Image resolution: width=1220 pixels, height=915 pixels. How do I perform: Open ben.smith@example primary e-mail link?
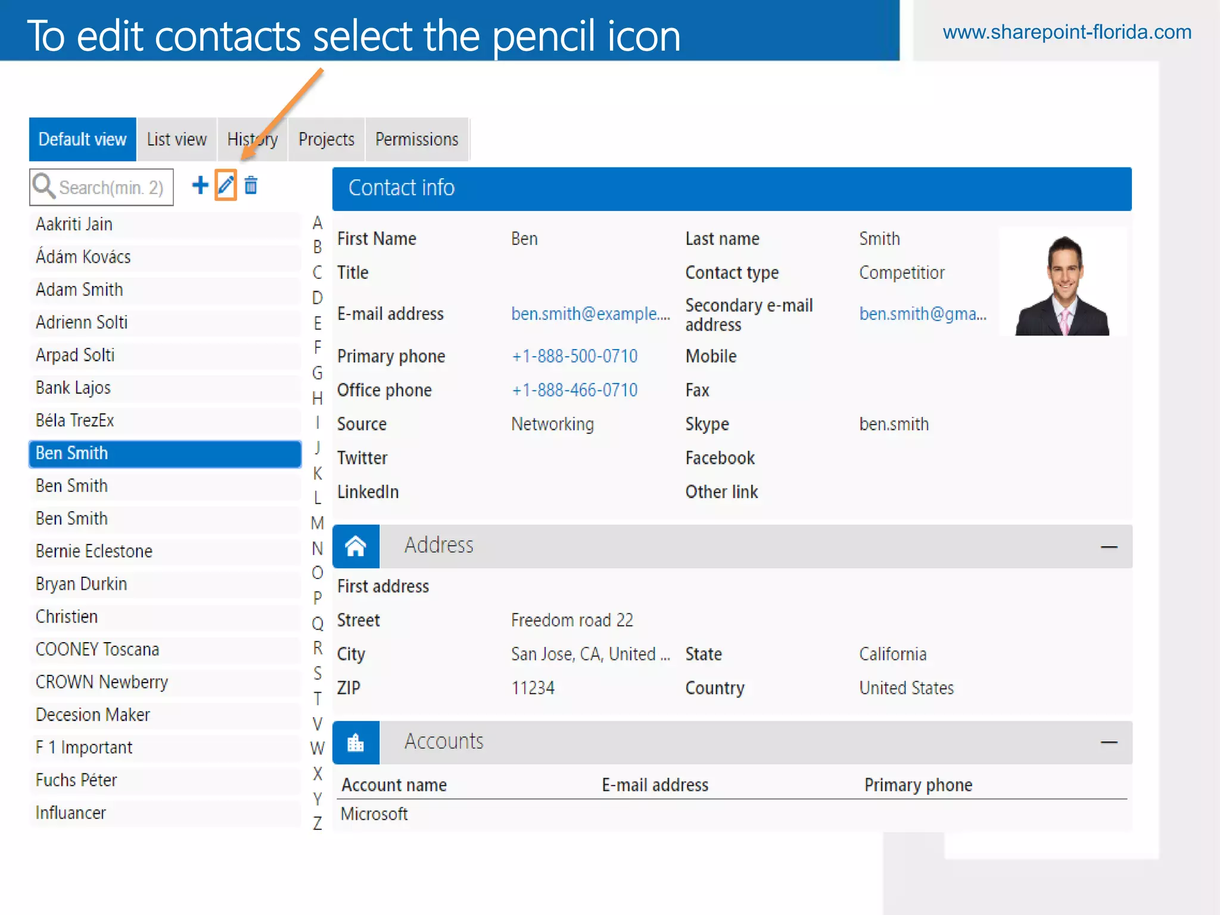(590, 314)
